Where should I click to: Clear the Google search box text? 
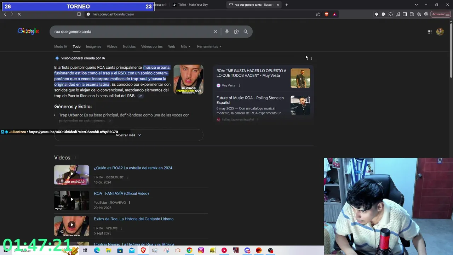[215, 32]
